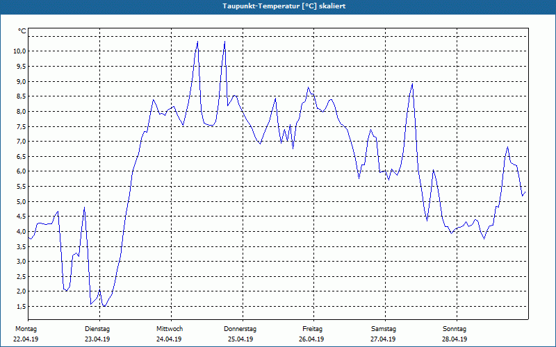This screenshot has width=556, height=347.
Task: Click the 7,5 y-axis value
Action: (x=21, y=126)
